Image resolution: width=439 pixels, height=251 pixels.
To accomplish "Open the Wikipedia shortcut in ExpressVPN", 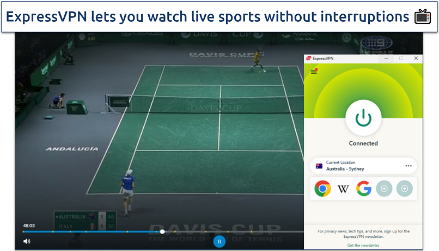I will pos(343,189).
